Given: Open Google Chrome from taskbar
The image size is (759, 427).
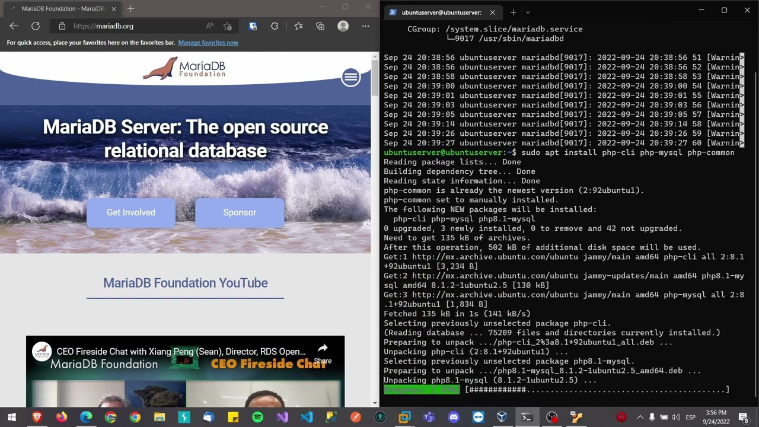Looking at the screenshot, I should [x=135, y=418].
